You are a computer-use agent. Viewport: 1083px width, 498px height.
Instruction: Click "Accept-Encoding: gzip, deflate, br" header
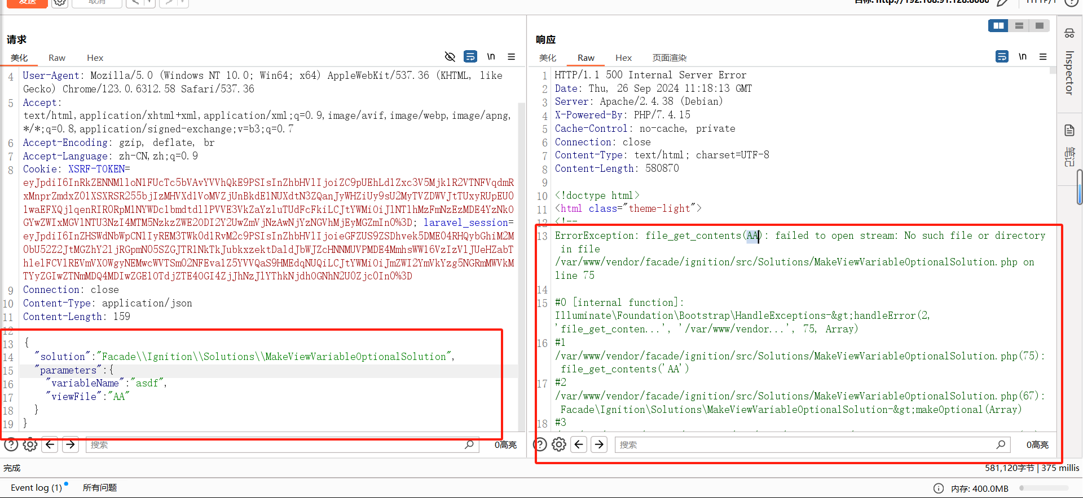click(x=118, y=143)
